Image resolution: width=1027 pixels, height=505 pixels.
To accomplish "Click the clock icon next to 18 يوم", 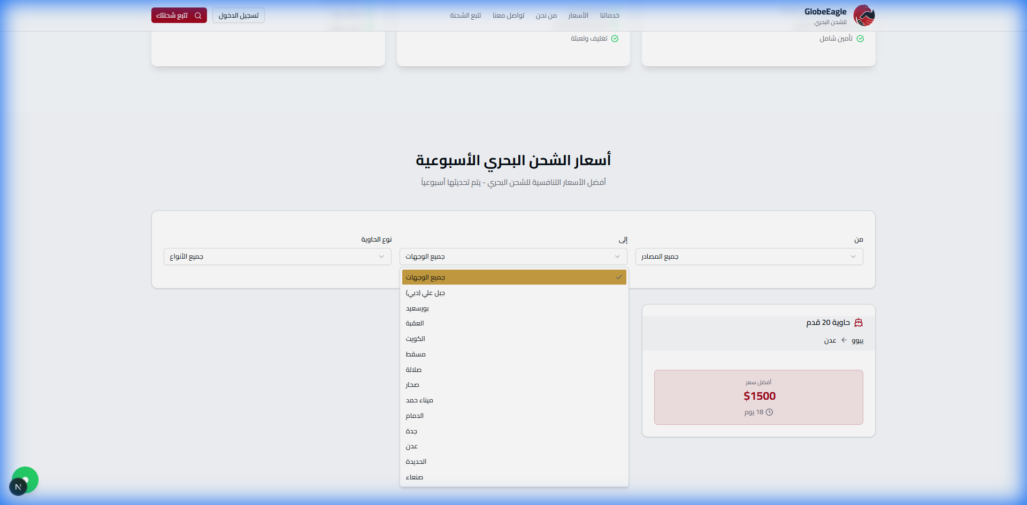I will (x=769, y=412).
